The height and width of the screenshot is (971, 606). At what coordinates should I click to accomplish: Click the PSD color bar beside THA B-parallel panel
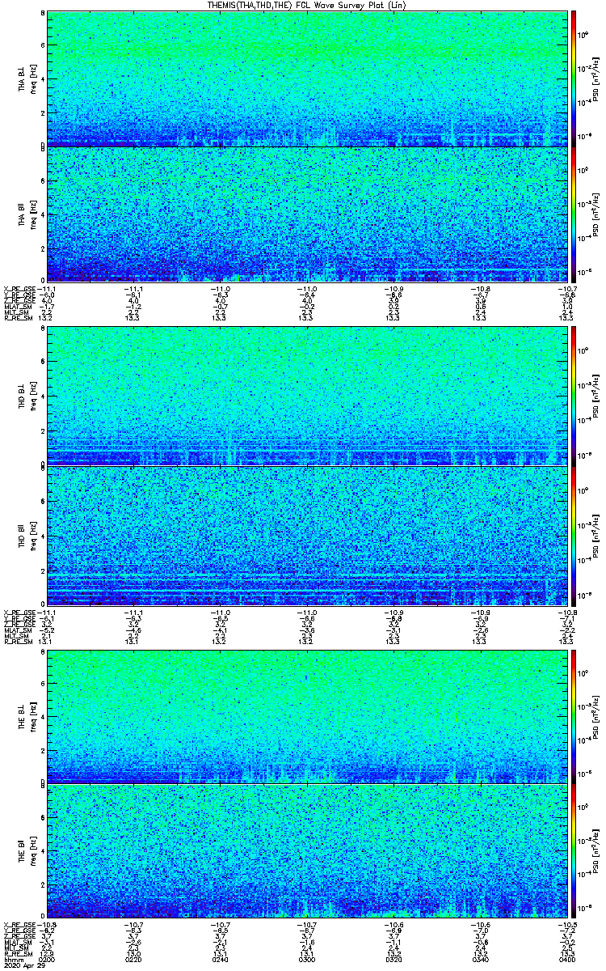(x=574, y=214)
